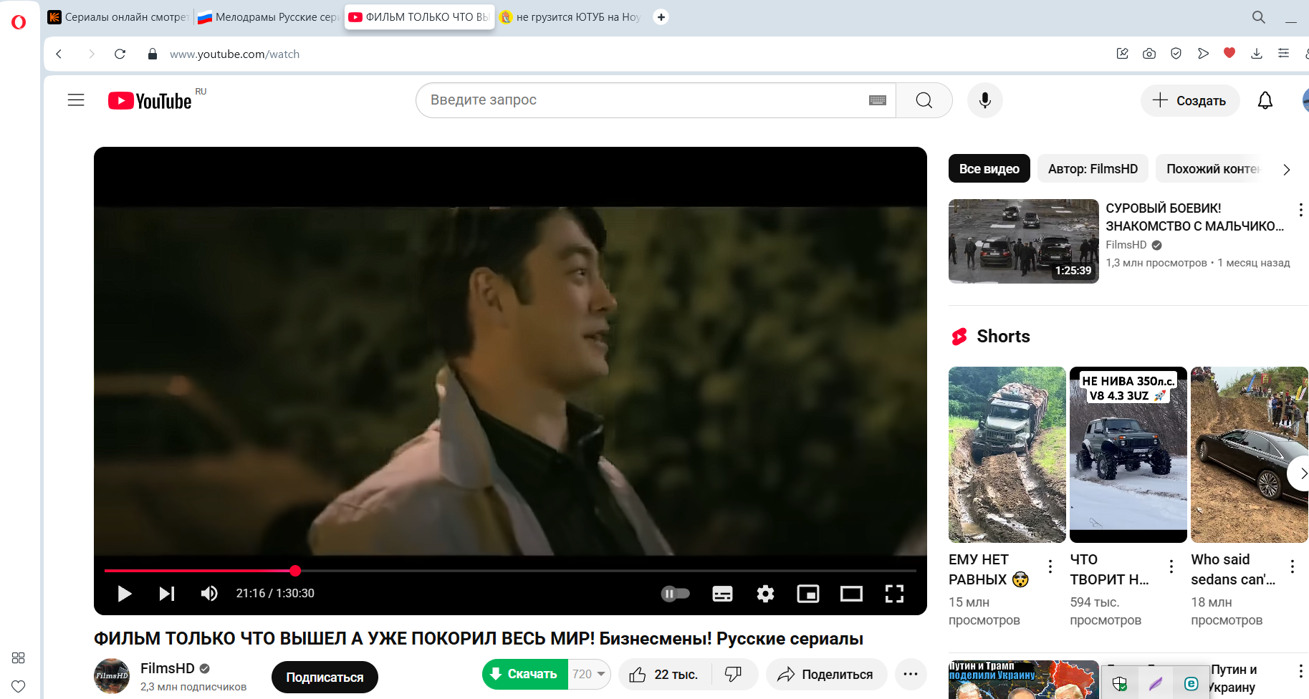Click the Подписаться button
The image size is (1309, 699).
pyautogui.click(x=325, y=677)
